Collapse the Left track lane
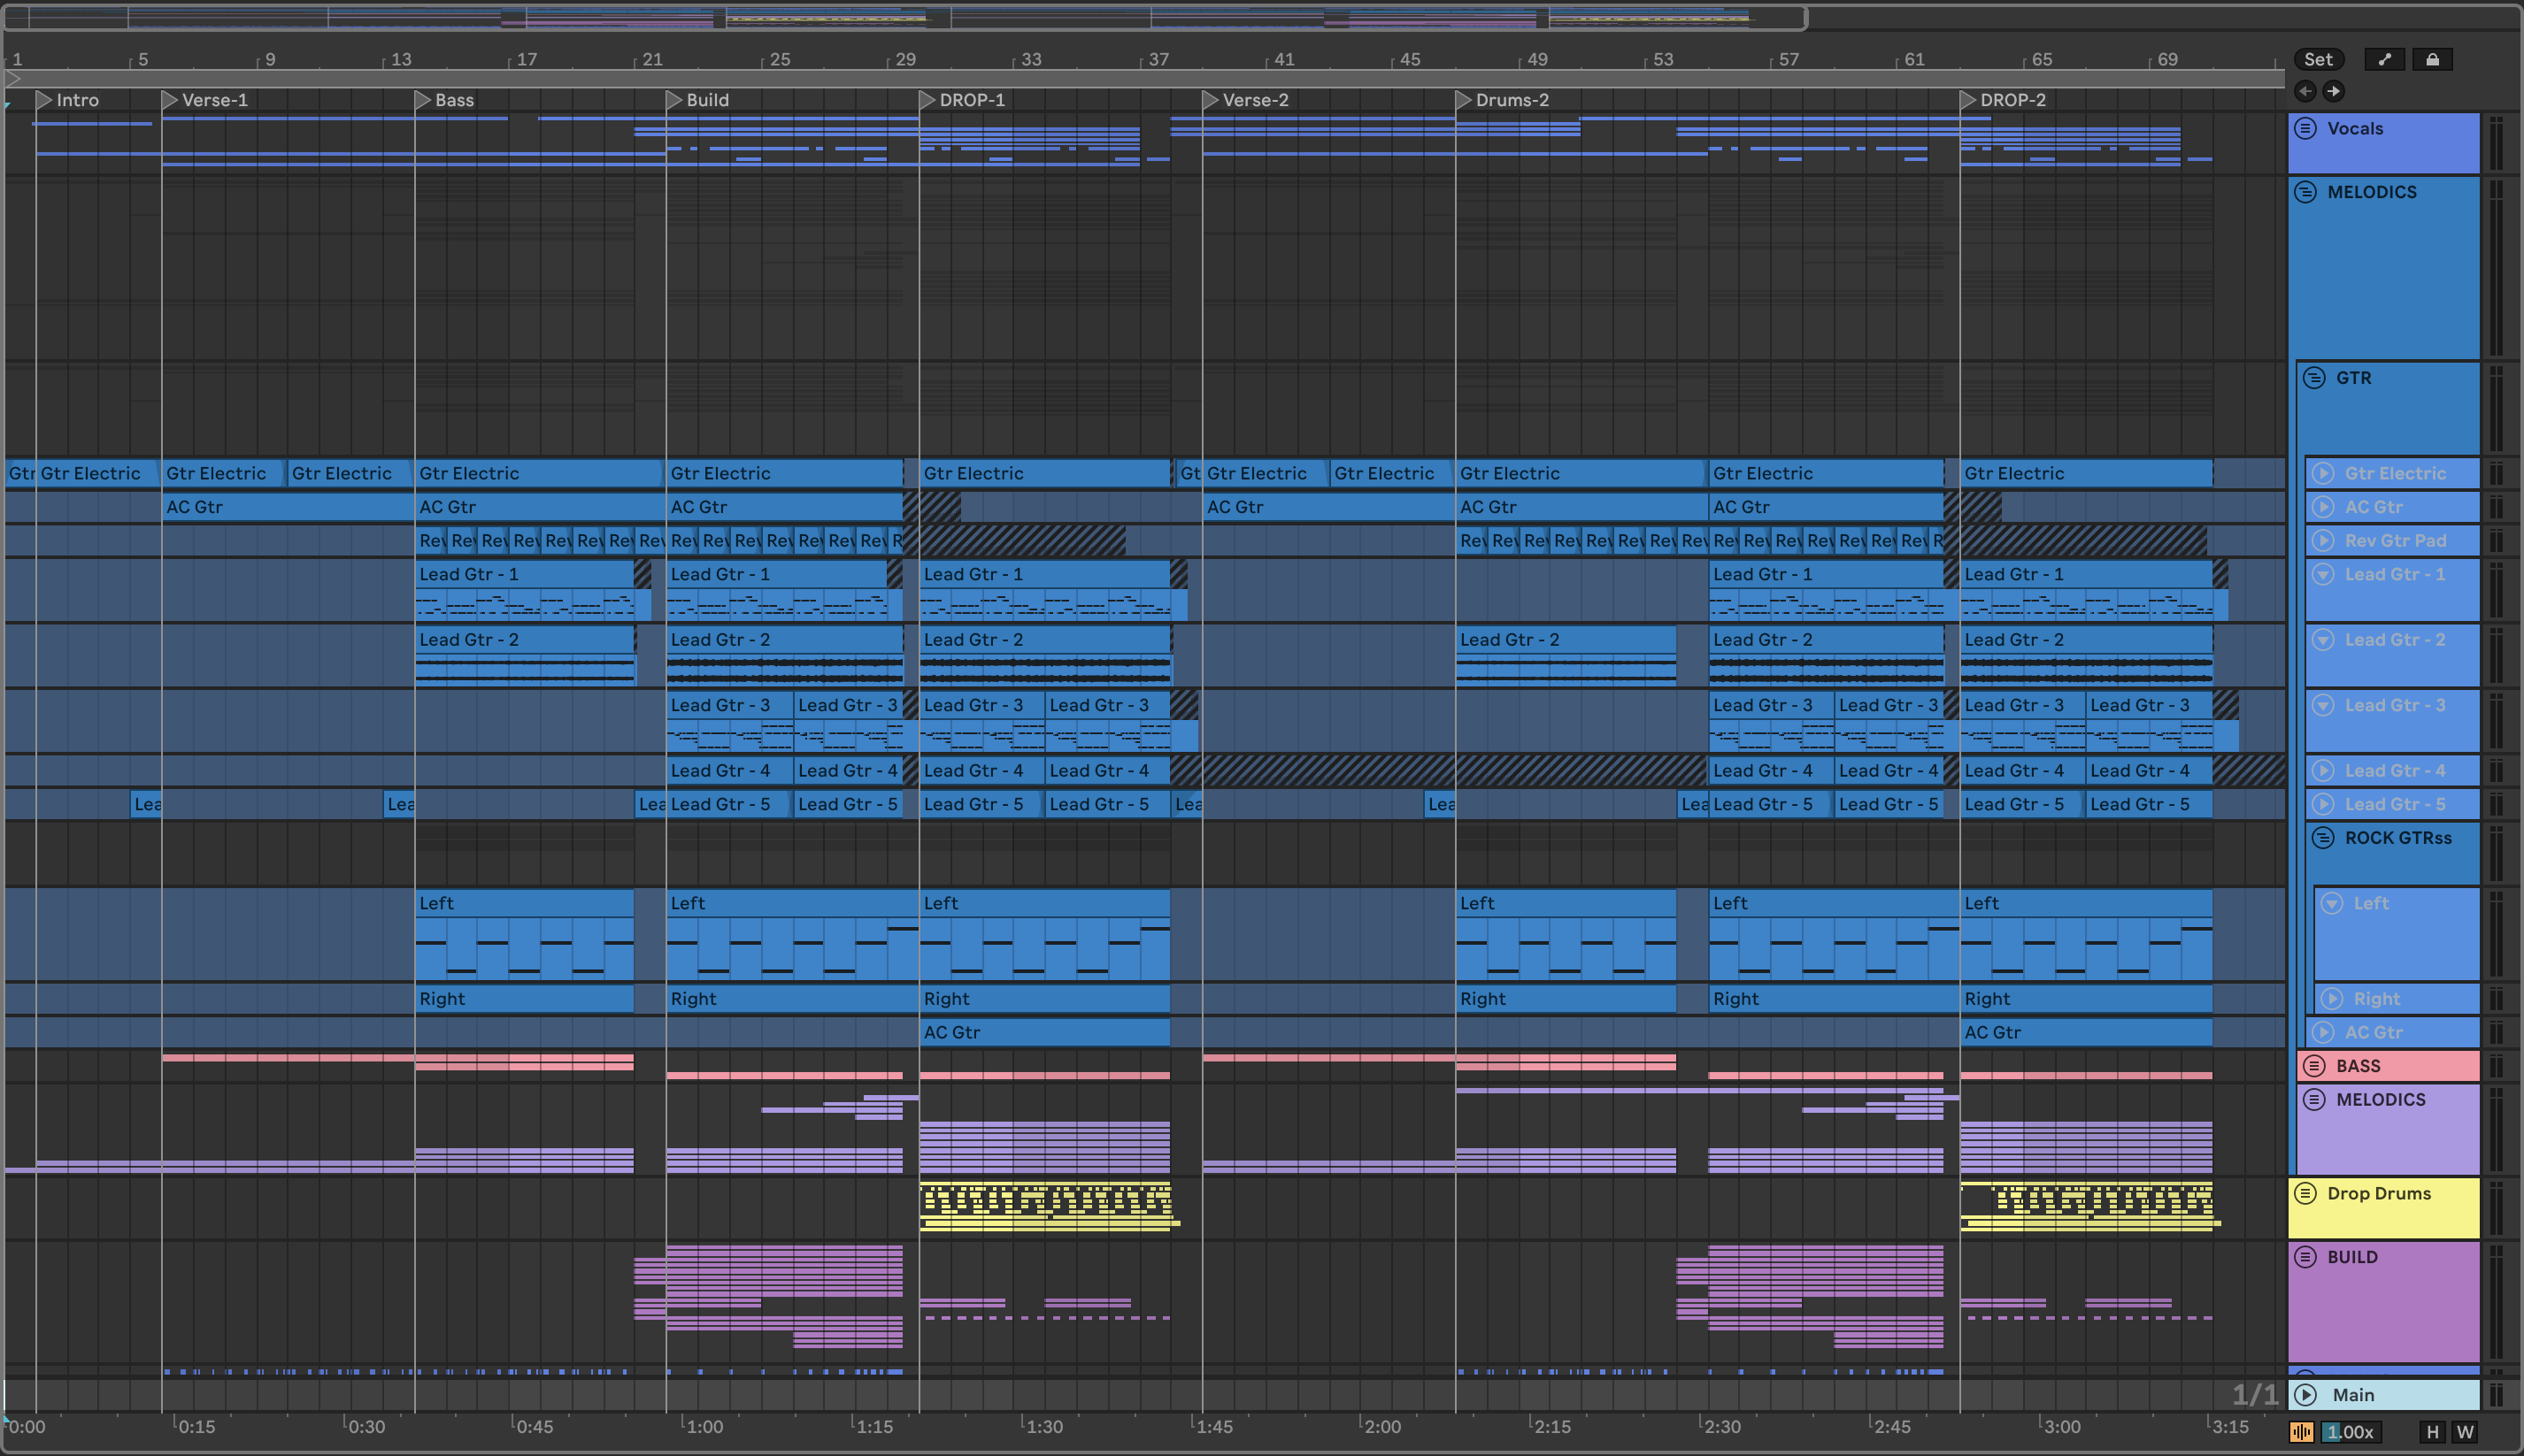 pos(2333,903)
